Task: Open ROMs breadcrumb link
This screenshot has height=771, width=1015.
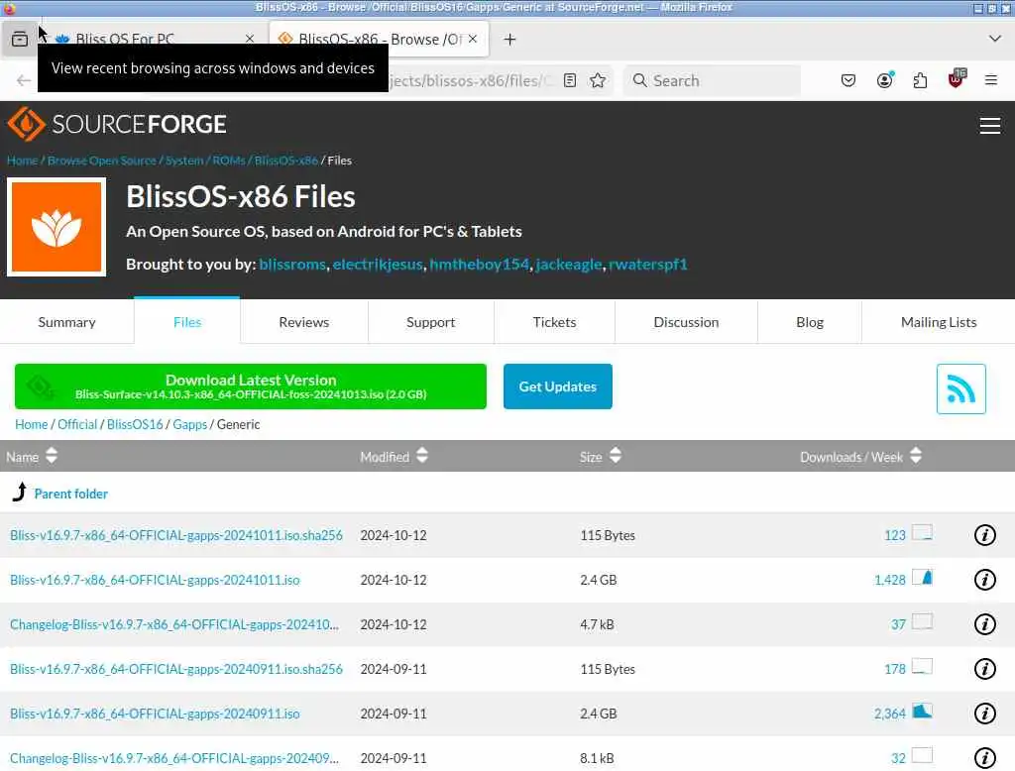Action: 229,161
